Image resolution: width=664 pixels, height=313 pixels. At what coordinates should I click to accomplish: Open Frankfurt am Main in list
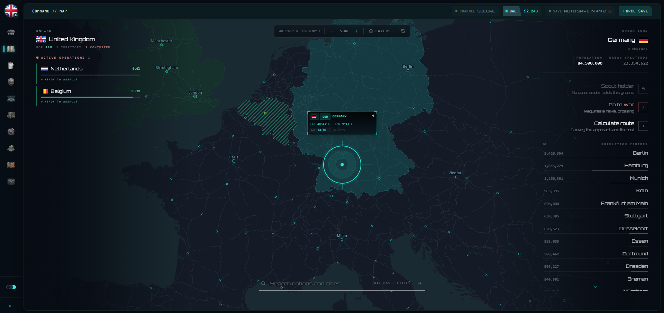(596, 203)
